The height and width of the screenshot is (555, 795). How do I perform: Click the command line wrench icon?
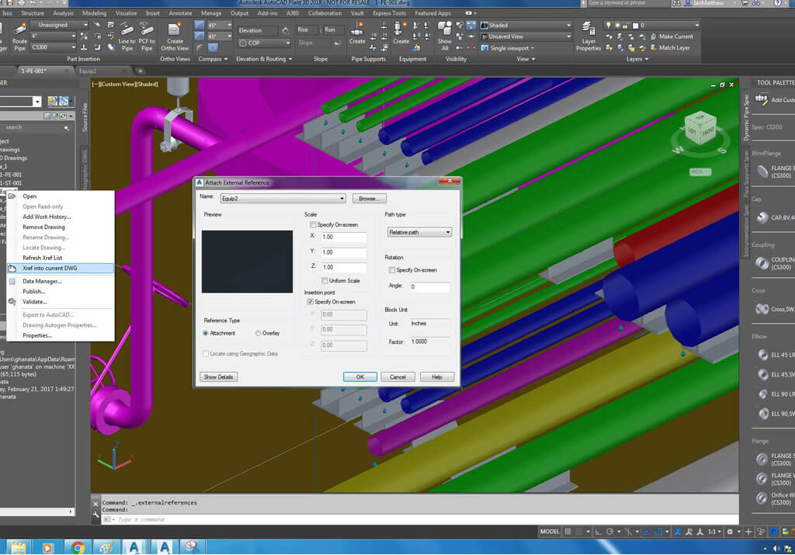pyautogui.click(x=95, y=515)
